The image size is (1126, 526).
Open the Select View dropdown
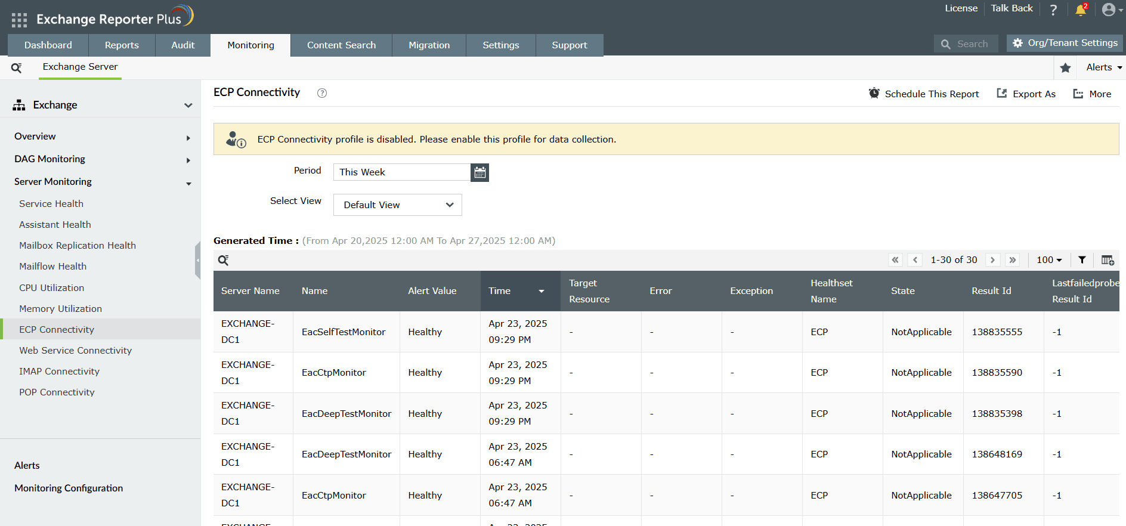coord(398,205)
